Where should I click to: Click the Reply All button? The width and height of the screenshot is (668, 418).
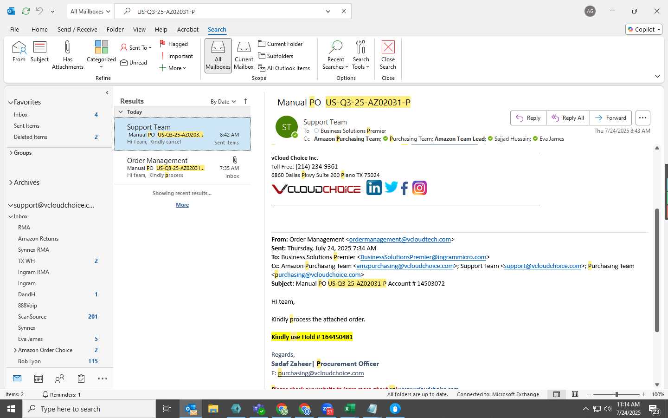pos(568,118)
